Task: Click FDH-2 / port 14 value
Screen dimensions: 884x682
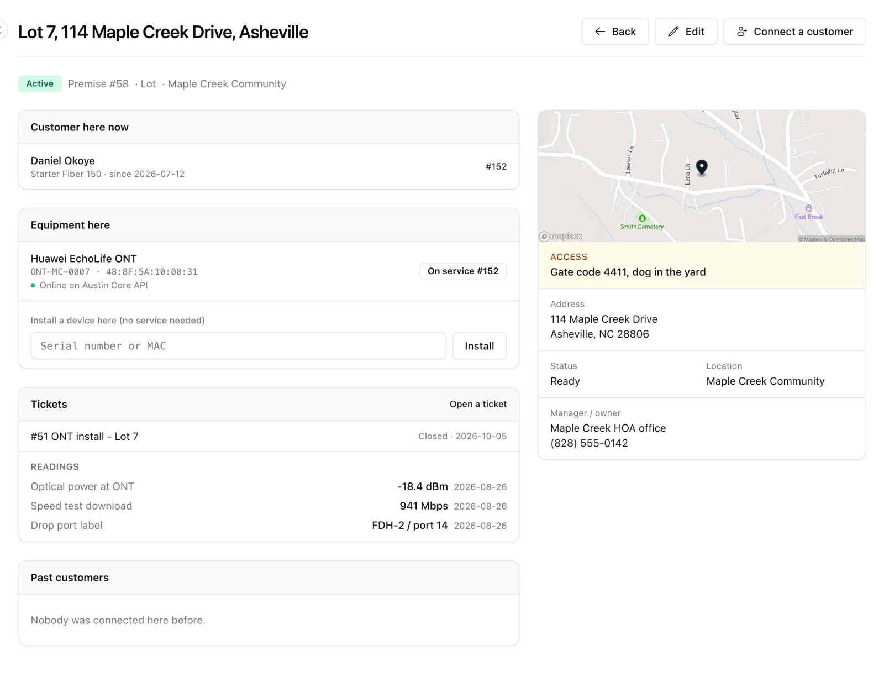Action: click(409, 525)
